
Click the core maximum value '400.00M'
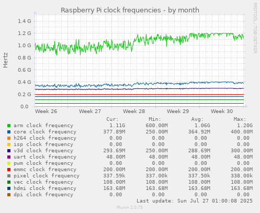(242, 132)
